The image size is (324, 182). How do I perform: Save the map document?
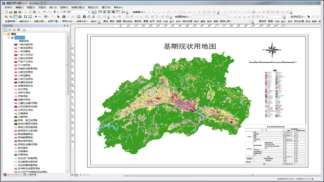coord(15,12)
